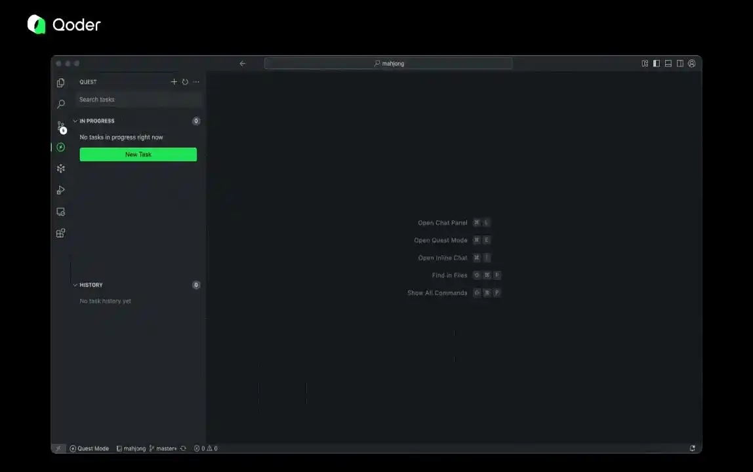Open the Search view in the activity bar
753x472 pixels.
pyautogui.click(x=61, y=104)
